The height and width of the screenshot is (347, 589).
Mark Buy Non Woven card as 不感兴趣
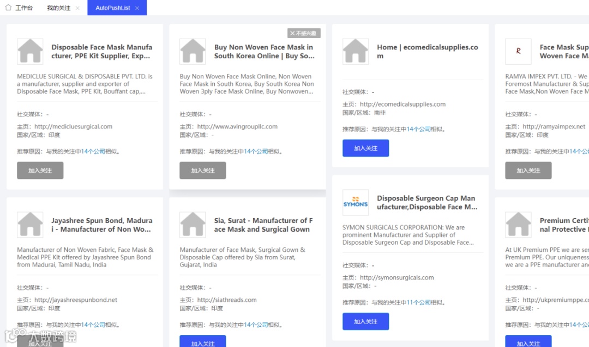click(x=304, y=33)
